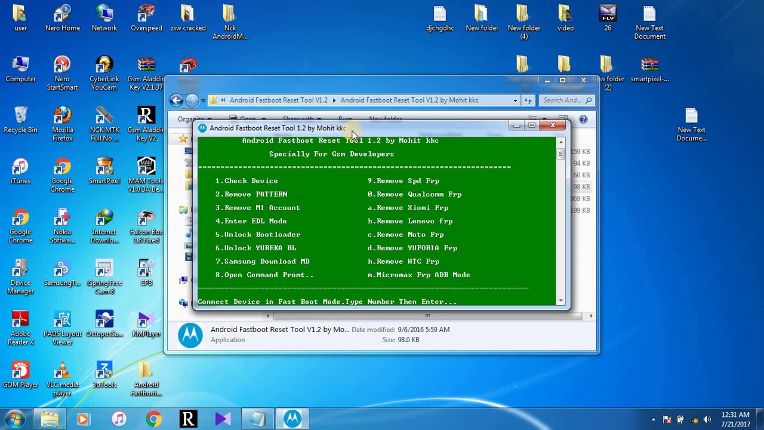Go back in Explorer window
Screen dimensions: 764x430
176,100
